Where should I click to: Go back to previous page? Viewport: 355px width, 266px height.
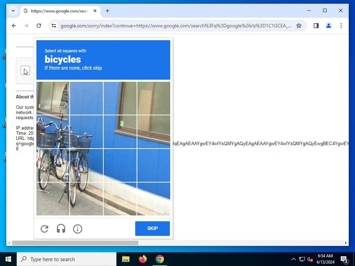(x=14, y=26)
